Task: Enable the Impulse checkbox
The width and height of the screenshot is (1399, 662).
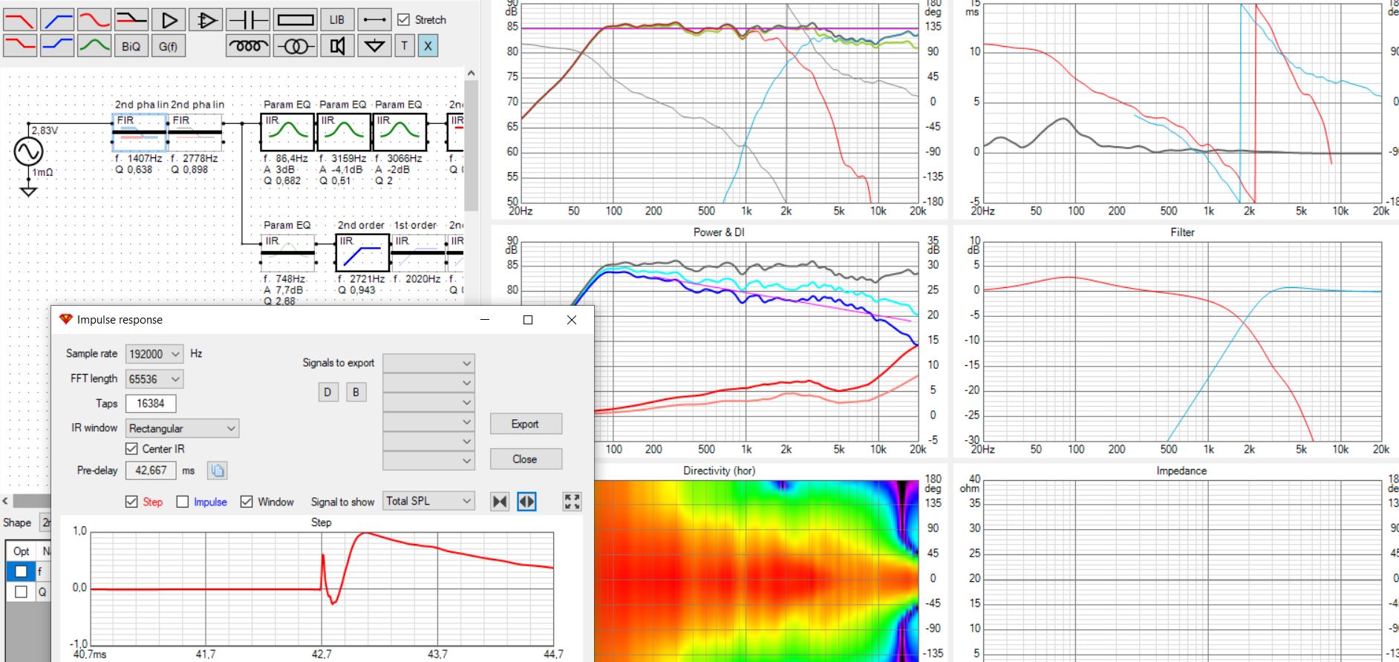Action: pos(183,502)
